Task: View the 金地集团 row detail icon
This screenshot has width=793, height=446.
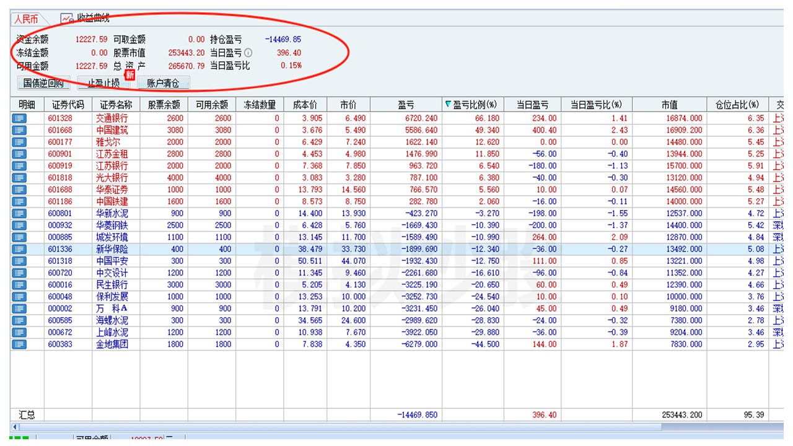Action: coord(19,344)
